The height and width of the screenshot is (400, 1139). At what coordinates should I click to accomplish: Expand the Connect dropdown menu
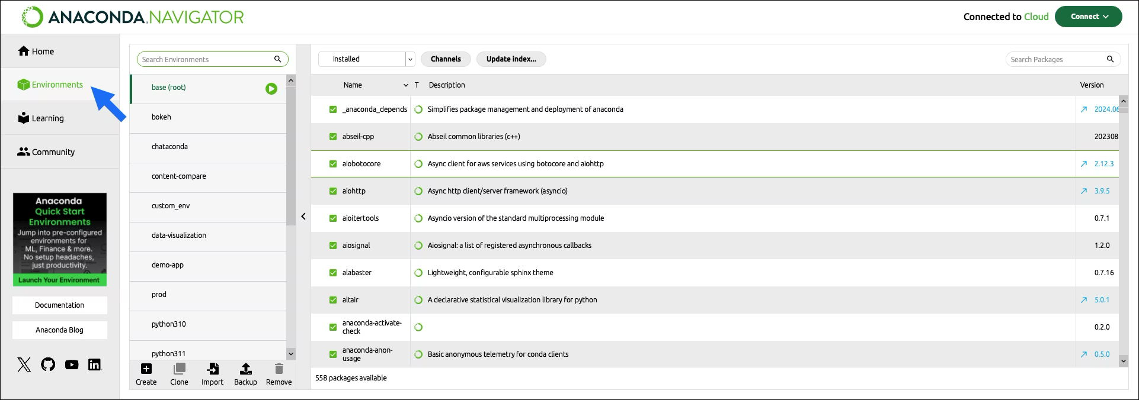[1089, 17]
